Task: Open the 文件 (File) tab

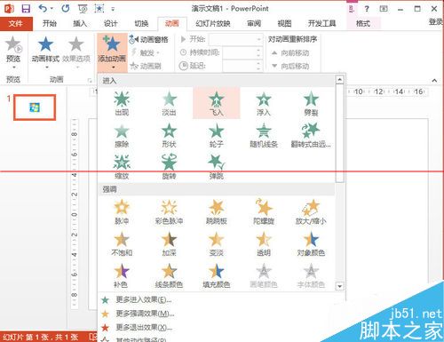Action: [x=16, y=23]
